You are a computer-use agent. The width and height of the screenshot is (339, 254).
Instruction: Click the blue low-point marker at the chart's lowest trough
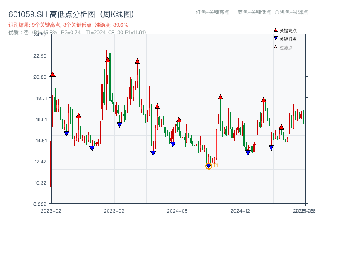click(x=208, y=166)
